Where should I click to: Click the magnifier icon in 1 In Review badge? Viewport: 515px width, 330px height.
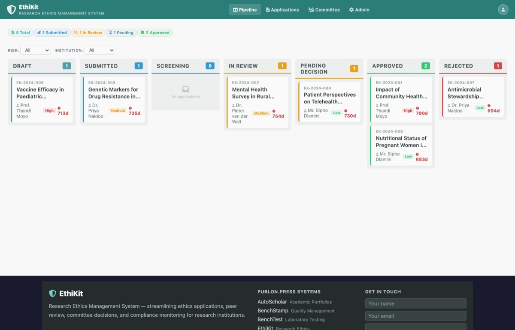point(76,32)
